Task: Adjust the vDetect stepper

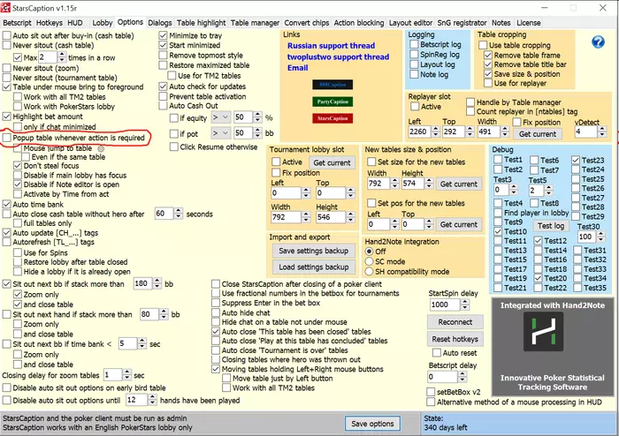Action: tap(601, 132)
